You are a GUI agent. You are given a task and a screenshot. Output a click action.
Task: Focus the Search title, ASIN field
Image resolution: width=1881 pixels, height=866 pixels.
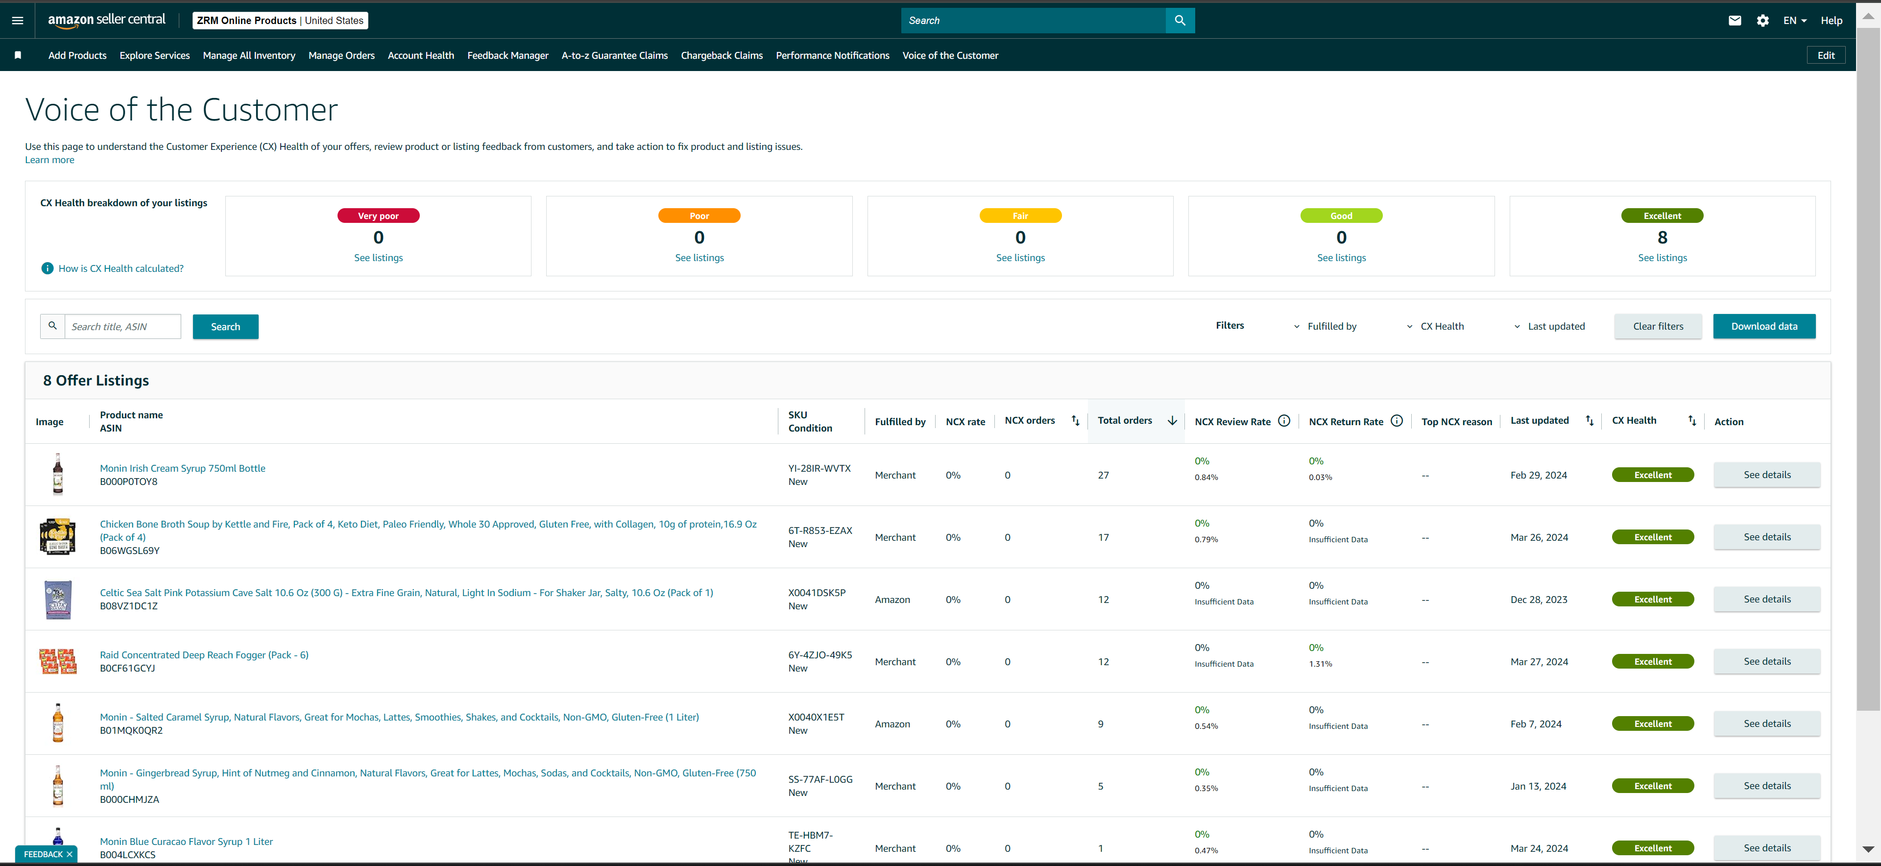[122, 326]
